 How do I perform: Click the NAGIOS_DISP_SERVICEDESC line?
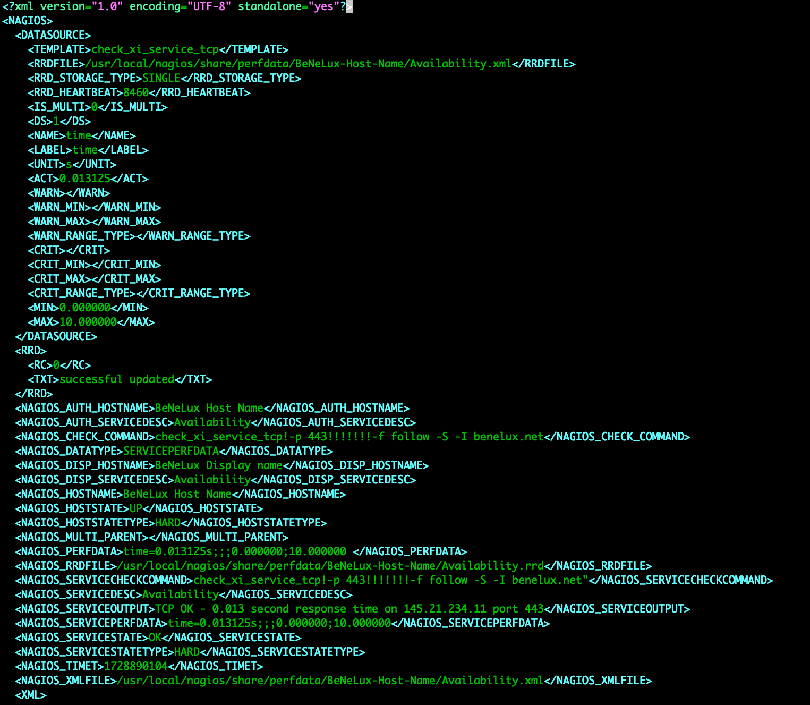(x=216, y=480)
